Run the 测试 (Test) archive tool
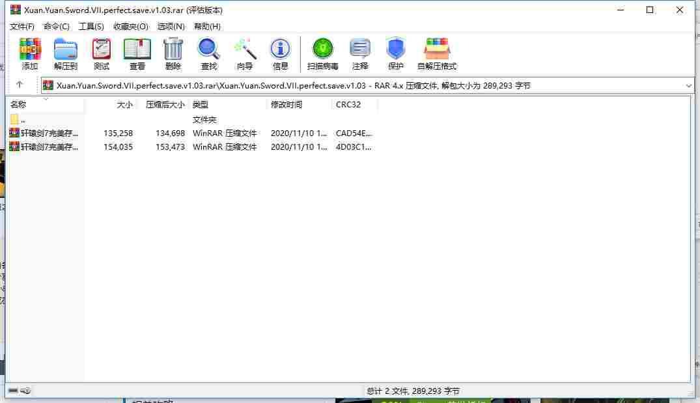The image size is (700, 403). [x=102, y=53]
